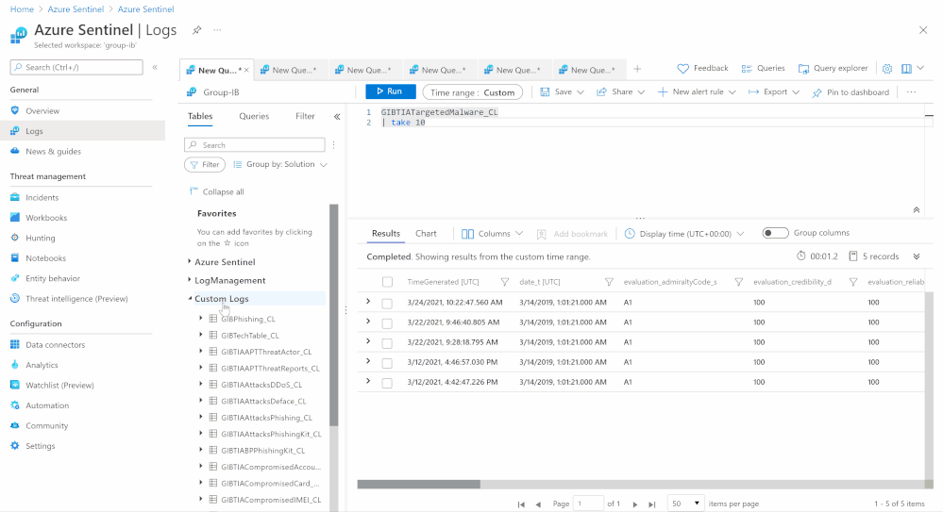Toggle the Group columns switch
Screen dimensions: 943x512
pos(775,233)
